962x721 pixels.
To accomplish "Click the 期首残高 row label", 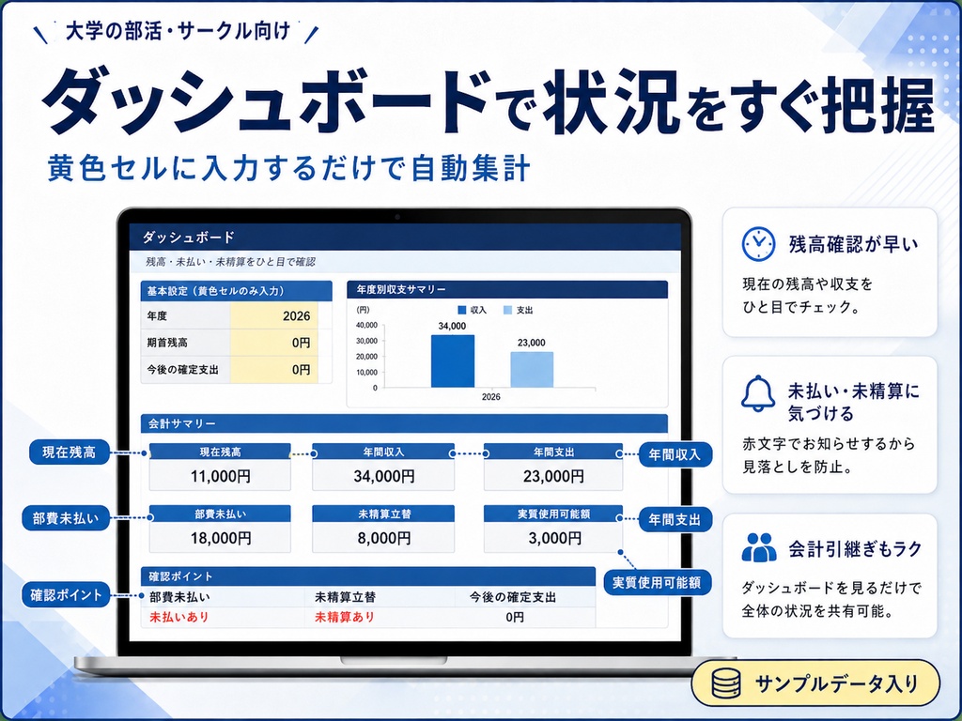I will [167, 343].
